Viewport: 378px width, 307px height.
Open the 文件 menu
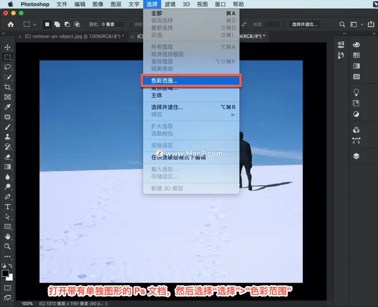(62, 5)
